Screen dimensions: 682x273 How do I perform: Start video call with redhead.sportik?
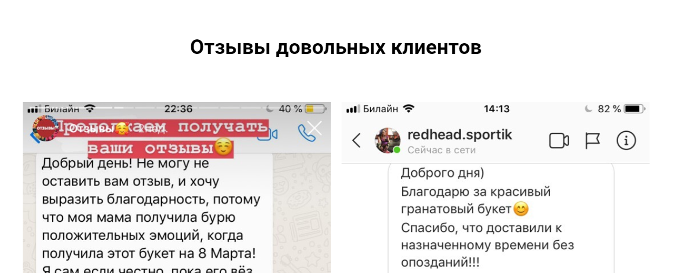click(559, 141)
